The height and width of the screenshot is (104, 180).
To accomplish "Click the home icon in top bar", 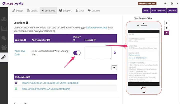I will (165, 3).
